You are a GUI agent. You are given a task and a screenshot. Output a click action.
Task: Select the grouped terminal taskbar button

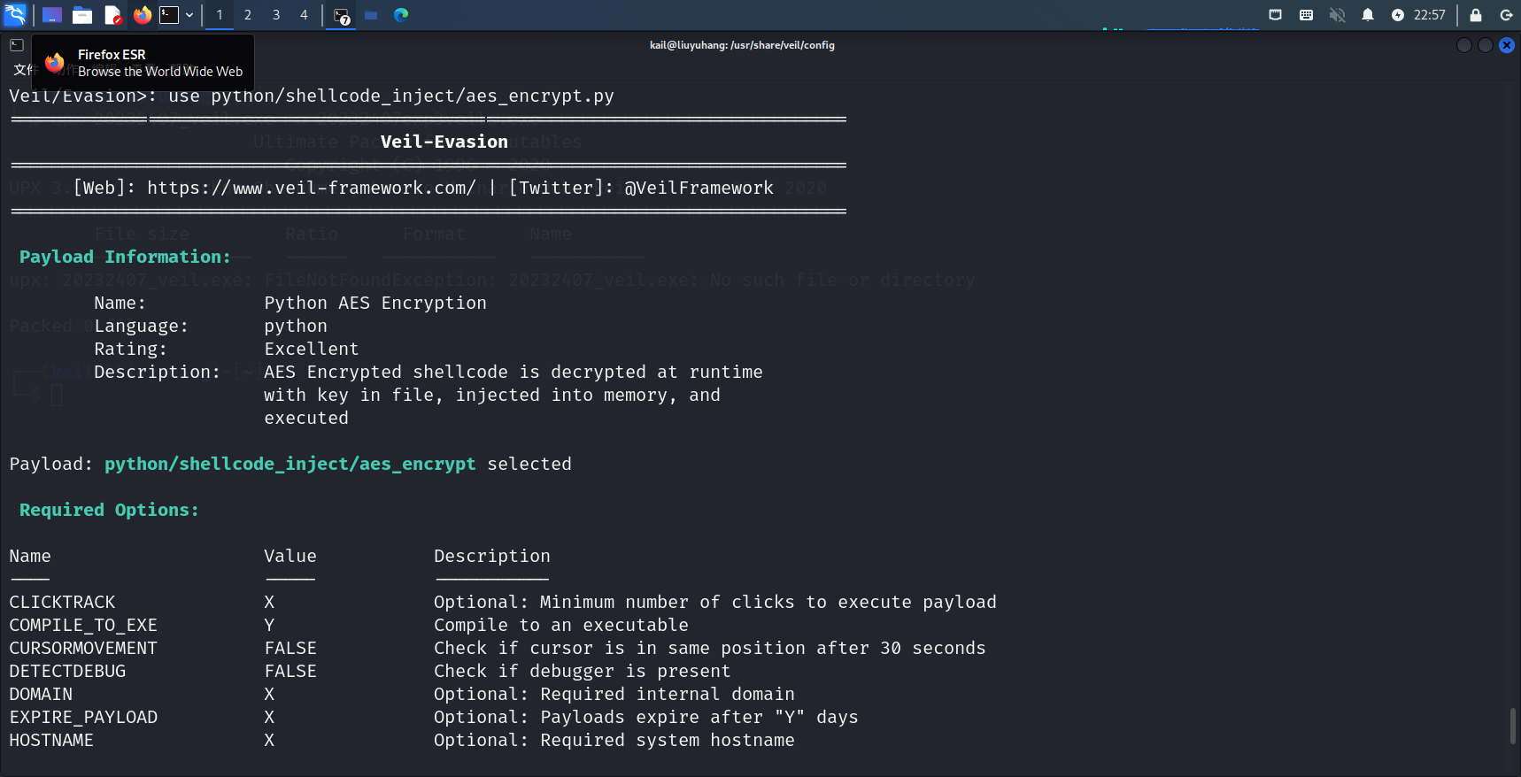(x=342, y=15)
